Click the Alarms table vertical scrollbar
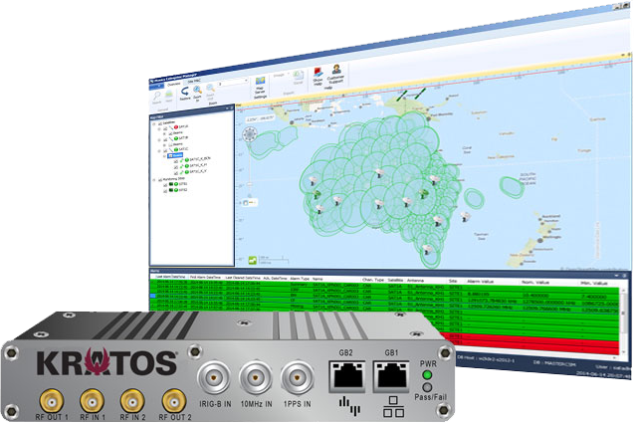This screenshot has width=634, height=424. 623,319
